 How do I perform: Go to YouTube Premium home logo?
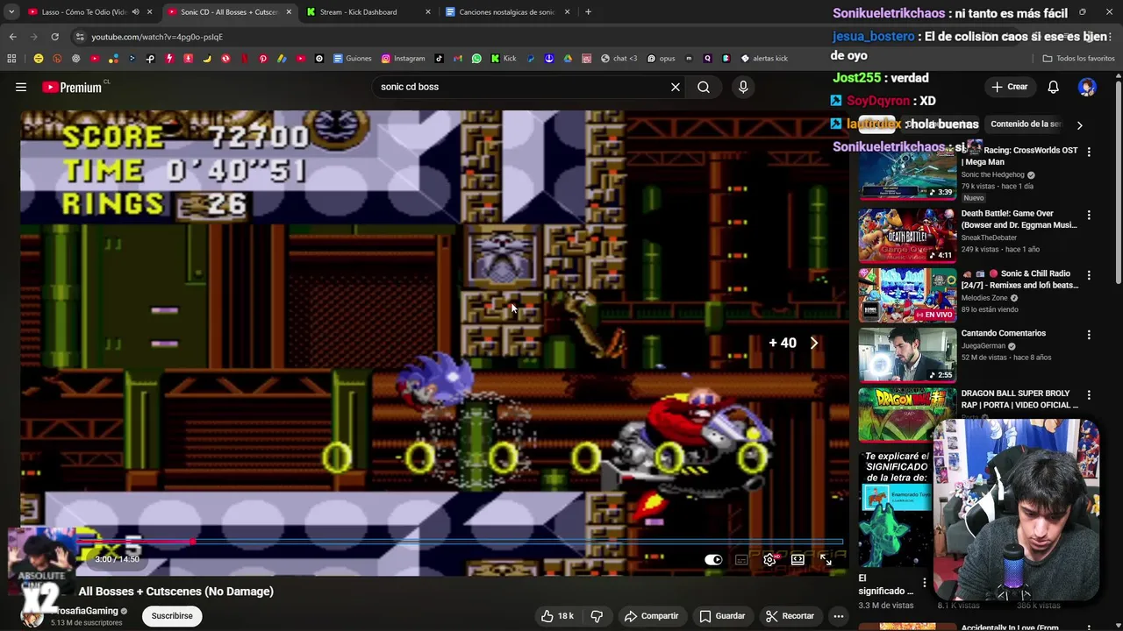click(x=72, y=87)
